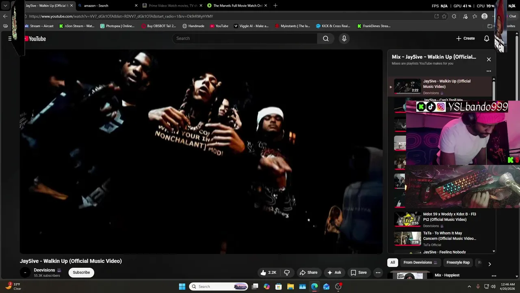The image size is (520, 293).
Task: Show more filter chips with right arrow
Action: [490, 264]
